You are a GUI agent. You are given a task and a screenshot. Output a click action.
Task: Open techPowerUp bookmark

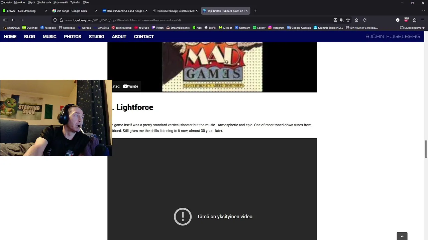pos(122,28)
